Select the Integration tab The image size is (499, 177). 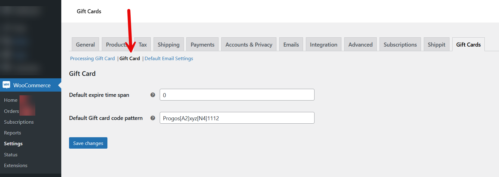(323, 44)
